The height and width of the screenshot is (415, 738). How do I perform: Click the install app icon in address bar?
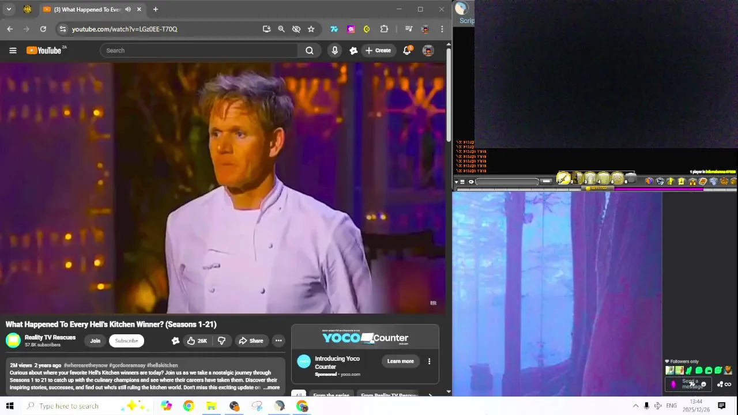266,29
